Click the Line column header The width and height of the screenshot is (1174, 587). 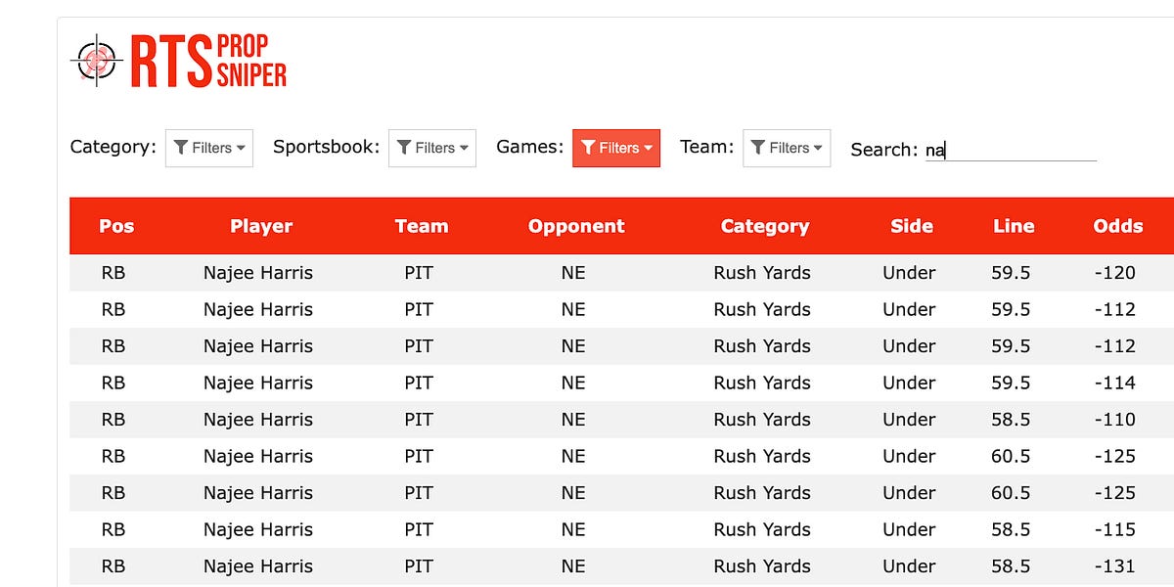click(1013, 226)
